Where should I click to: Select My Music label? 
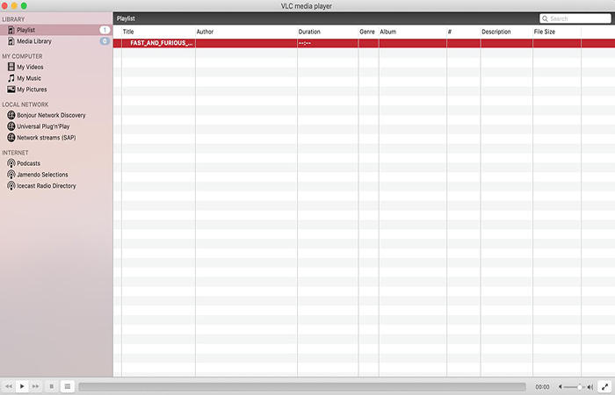(29, 78)
